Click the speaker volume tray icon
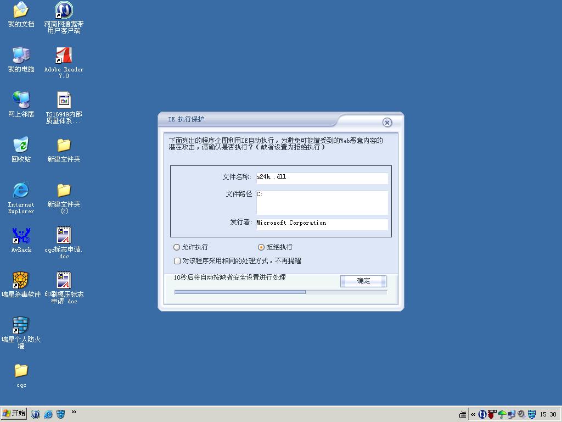 tap(522, 414)
